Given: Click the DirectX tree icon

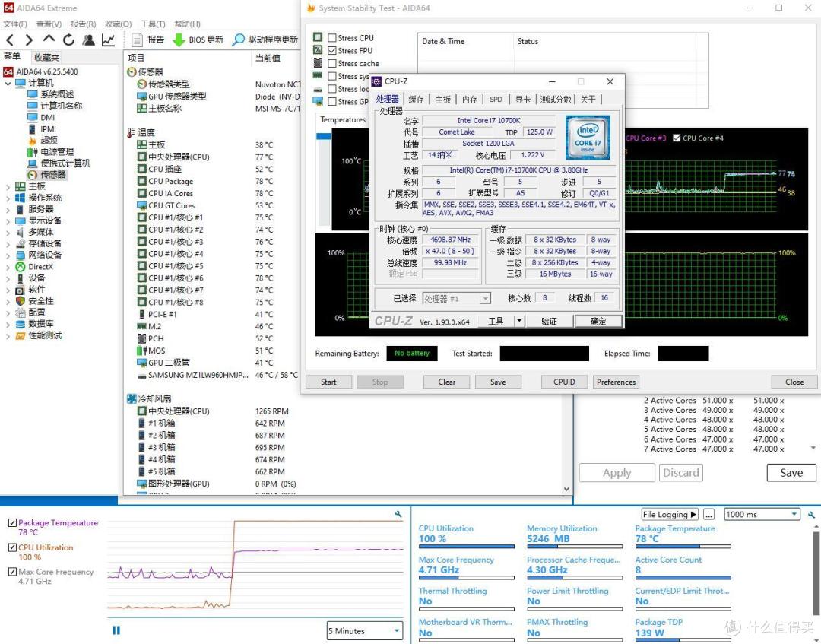Looking at the screenshot, I should point(21,267).
